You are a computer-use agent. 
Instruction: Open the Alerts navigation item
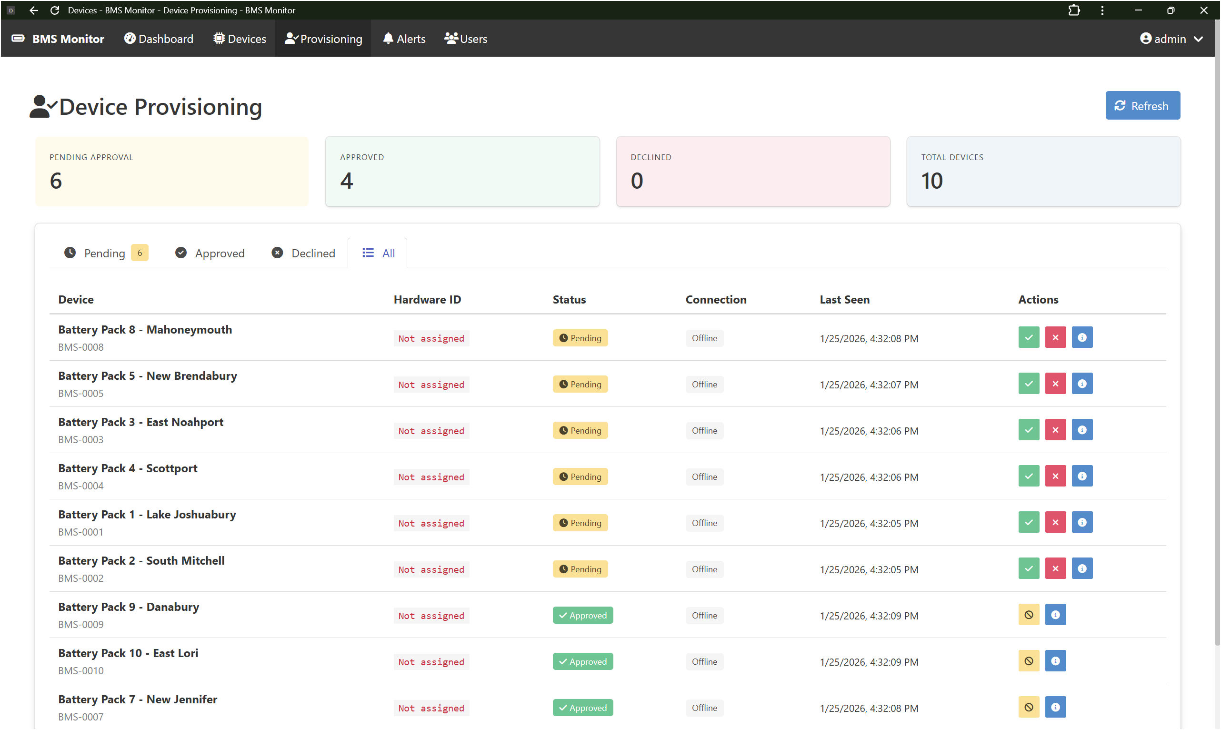click(404, 39)
